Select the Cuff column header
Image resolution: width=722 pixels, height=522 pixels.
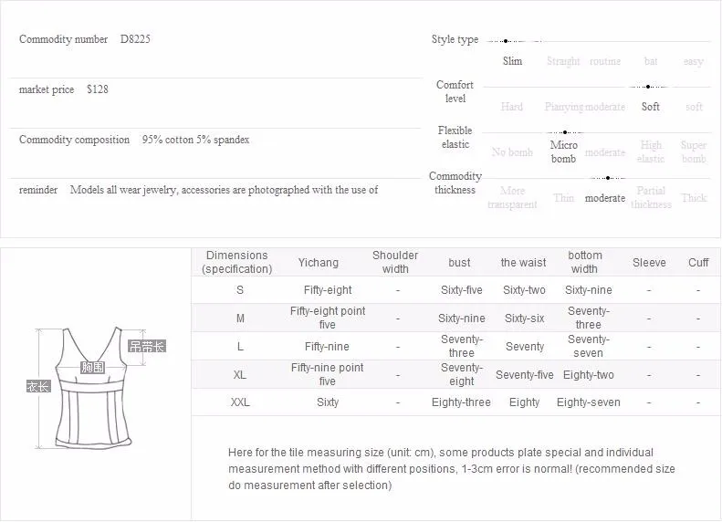pyautogui.click(x=698, y=263)
